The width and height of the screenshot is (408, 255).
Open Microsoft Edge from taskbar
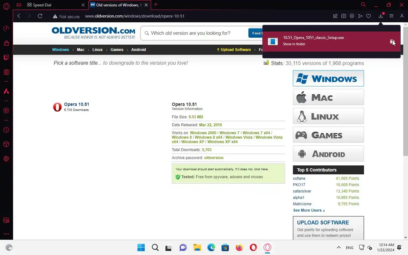[211, 247]
